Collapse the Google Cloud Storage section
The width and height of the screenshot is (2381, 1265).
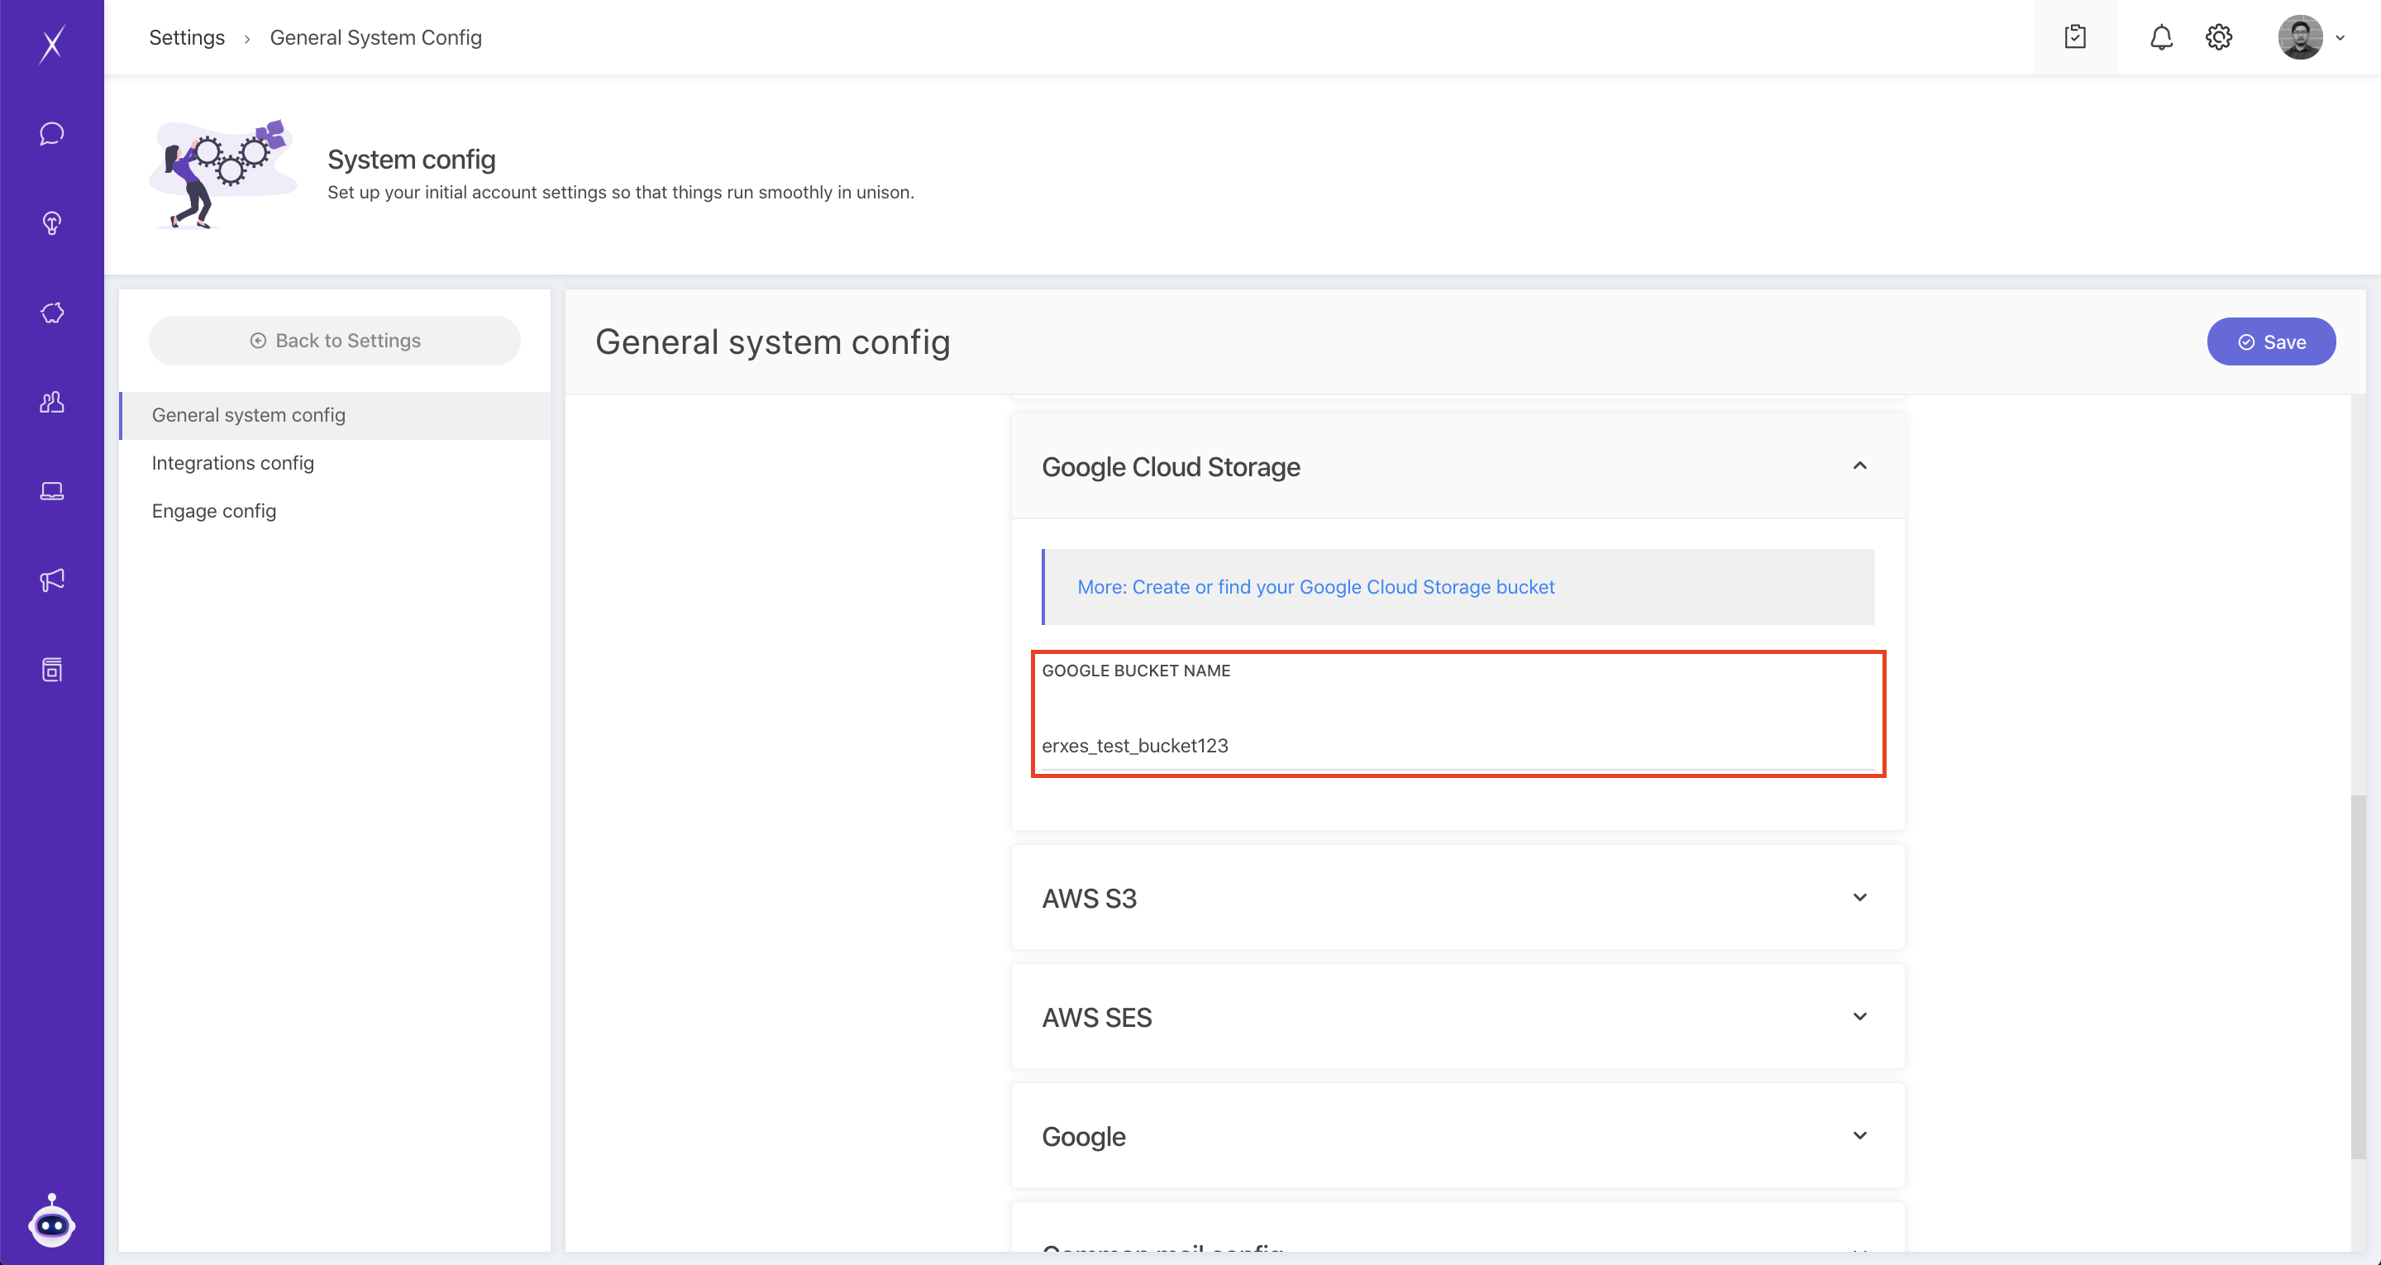tap(1859, 466)
